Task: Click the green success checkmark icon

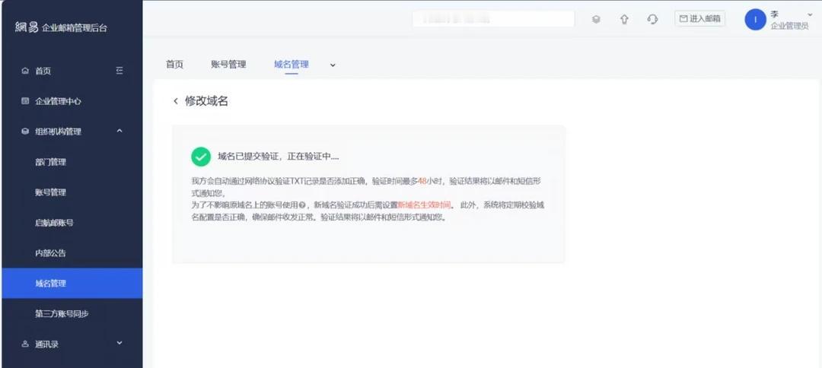Action: (x=201, y=157)
